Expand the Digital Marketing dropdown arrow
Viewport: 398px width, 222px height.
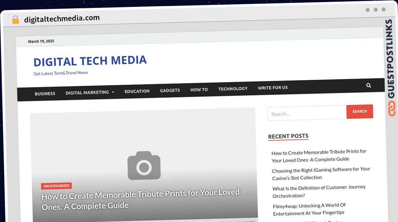tap(113, 92)
